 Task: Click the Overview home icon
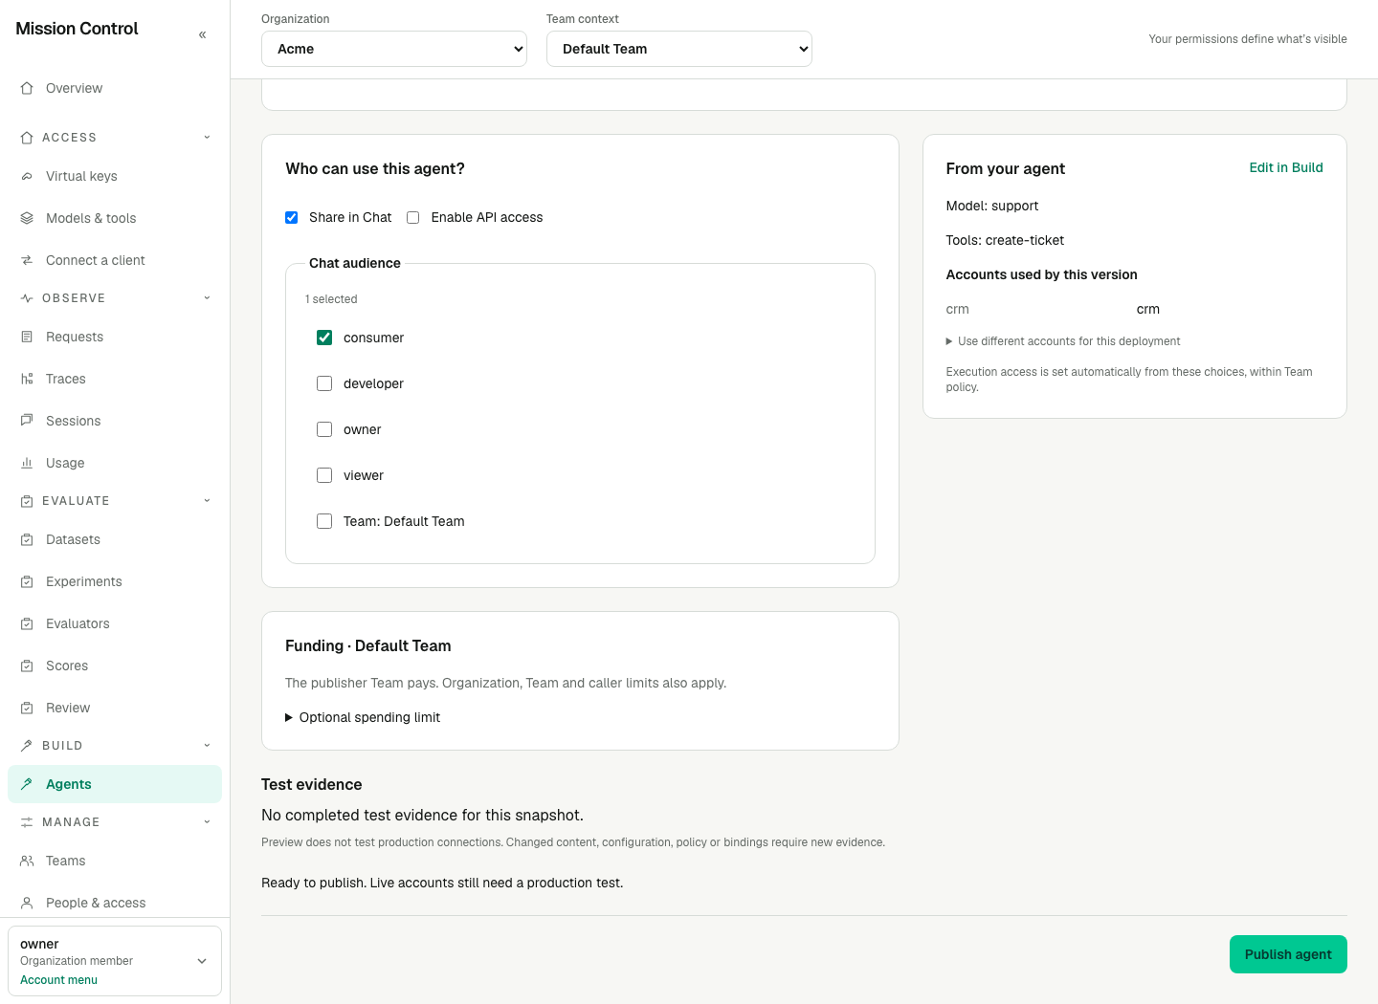click(x=27, y=88)
